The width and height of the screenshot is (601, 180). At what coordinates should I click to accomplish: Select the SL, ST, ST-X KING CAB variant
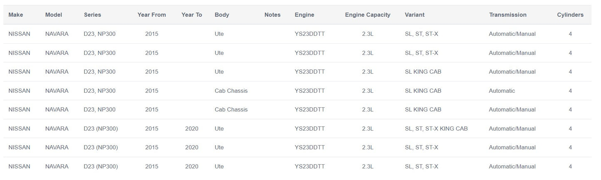coord(436,129)
